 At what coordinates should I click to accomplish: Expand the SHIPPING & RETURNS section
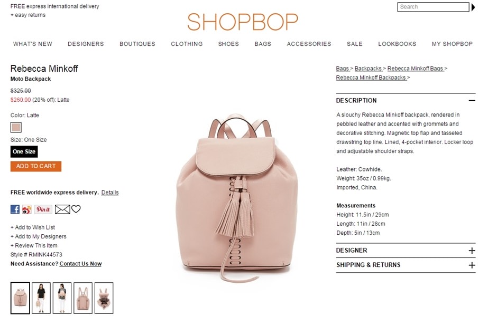click(x=472, y=265)
